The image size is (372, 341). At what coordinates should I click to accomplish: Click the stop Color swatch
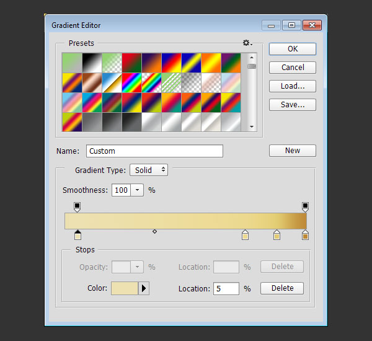[x=124, y=288]
